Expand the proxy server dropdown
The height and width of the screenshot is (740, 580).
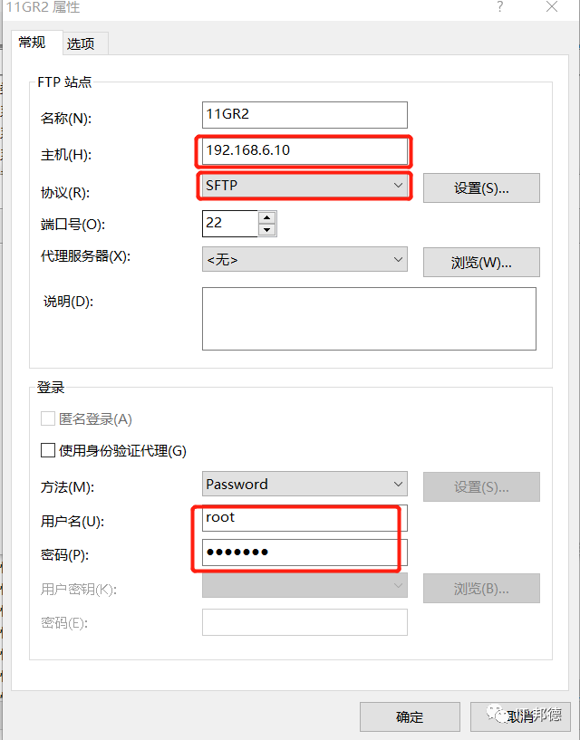(x=304, y=260)
